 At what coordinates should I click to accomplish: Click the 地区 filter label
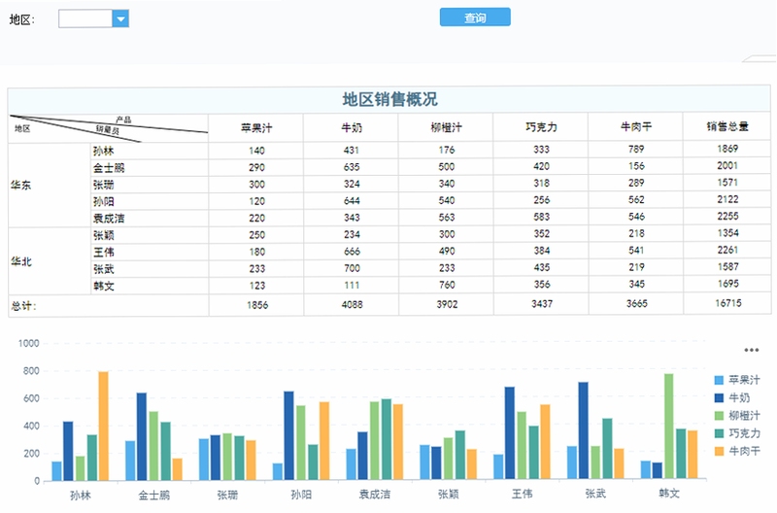[21, 19]
